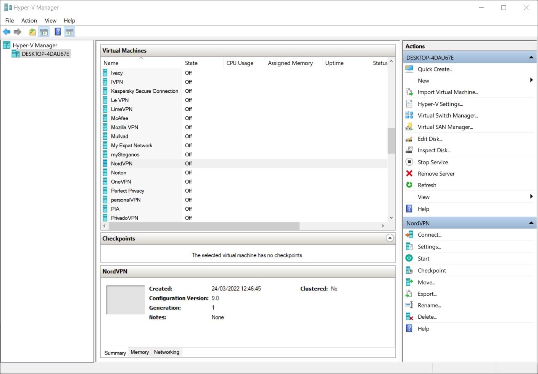The width and height of the screenshot is (538, 374).
Task: Click the Hyper-V Settings icon
Action: [x=409, y=104]
